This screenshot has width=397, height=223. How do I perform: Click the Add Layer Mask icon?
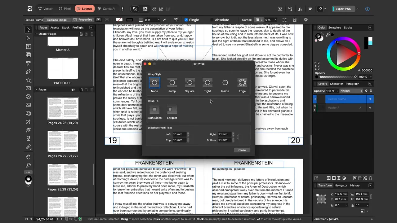point(334,178)
